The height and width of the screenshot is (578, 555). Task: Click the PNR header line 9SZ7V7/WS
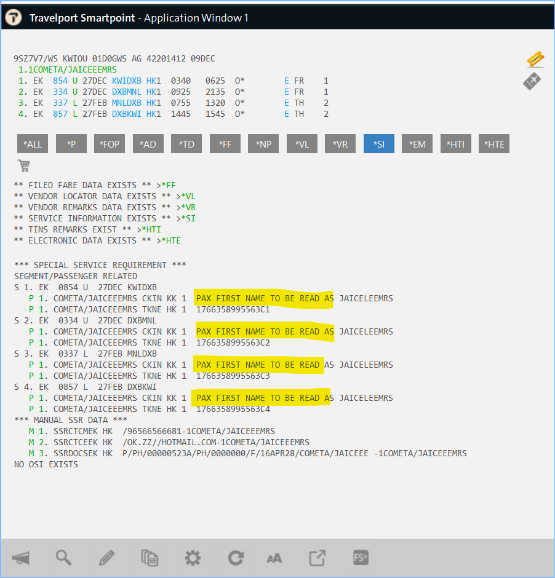[114, 58]
